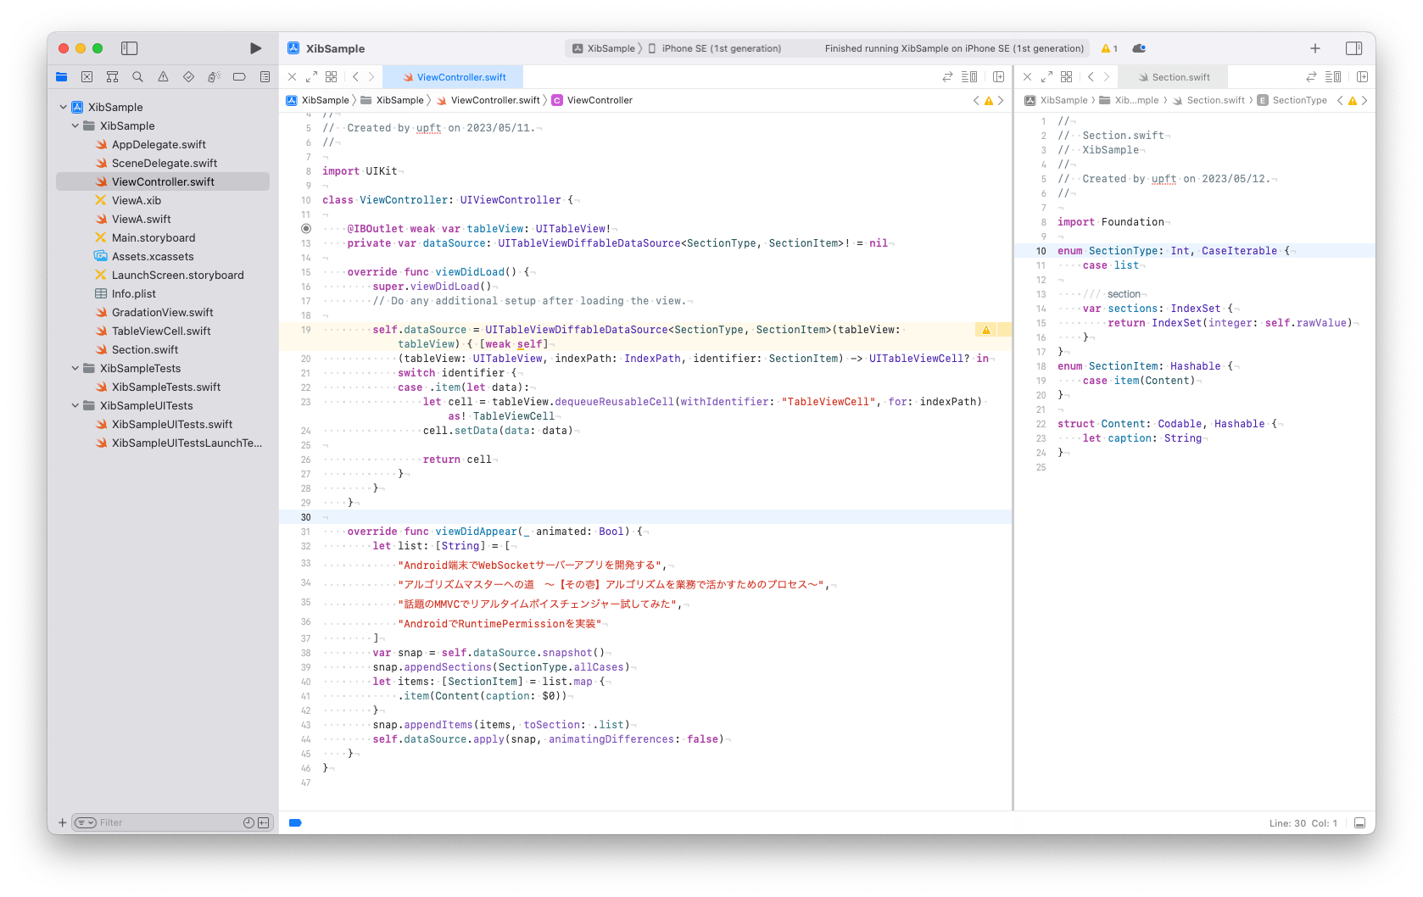Click the blue breakpoint toggle in bottom bar

[x=295, y=822]
